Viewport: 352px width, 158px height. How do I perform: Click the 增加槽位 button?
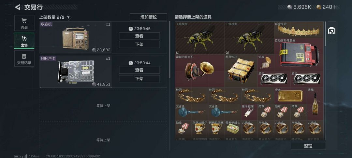148,17
